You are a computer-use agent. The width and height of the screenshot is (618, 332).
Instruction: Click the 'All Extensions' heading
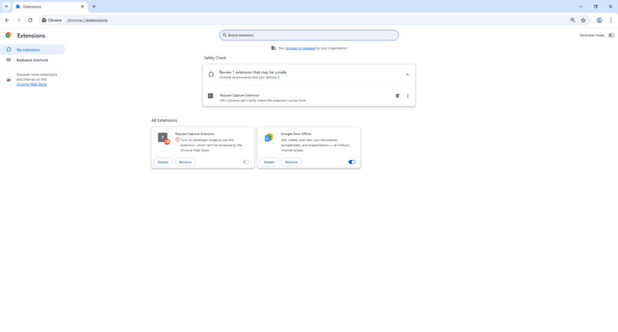click(164, 121)
